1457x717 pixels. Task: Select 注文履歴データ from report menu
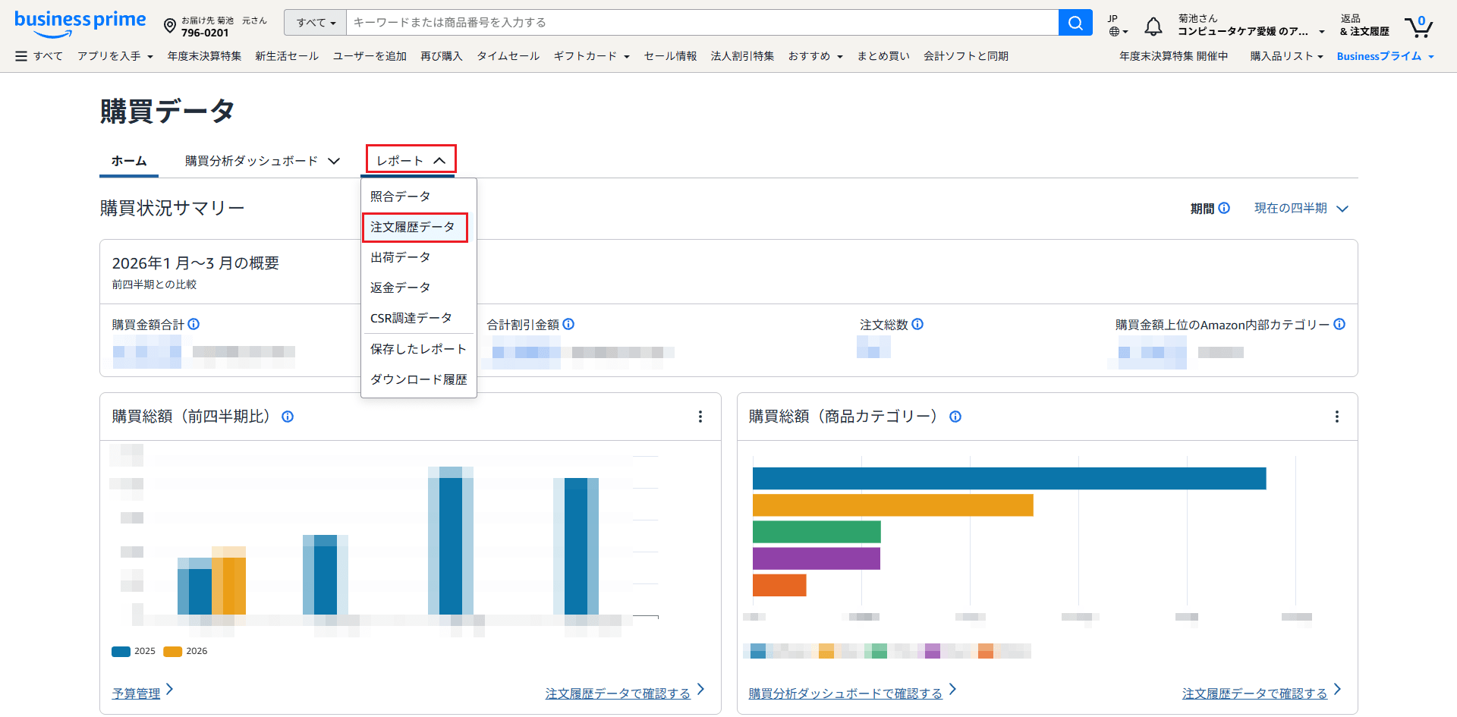[x=413, y=227]
